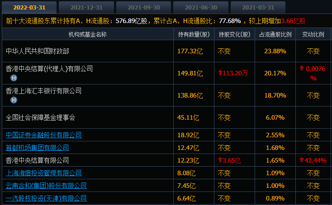Click ratio cell 1.00%
Image resolution: width=332 pixels, height=205 pixels.
(x=275, y=186)
